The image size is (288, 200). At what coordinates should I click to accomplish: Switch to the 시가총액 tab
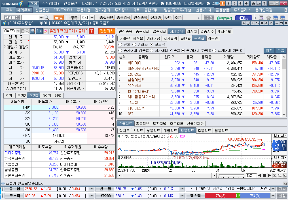tap(170, 38)
